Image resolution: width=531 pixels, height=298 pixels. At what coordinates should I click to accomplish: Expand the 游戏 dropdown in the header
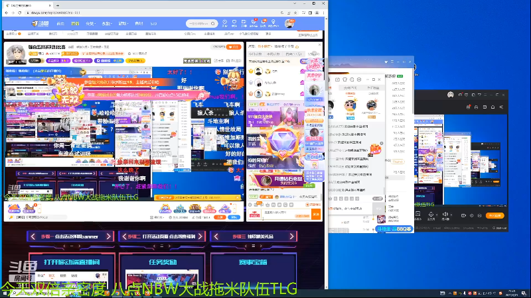[123, 24]
